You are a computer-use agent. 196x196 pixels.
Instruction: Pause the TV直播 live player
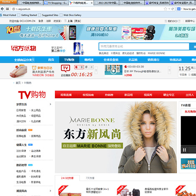pyautogui.click(x=184, y=150)
